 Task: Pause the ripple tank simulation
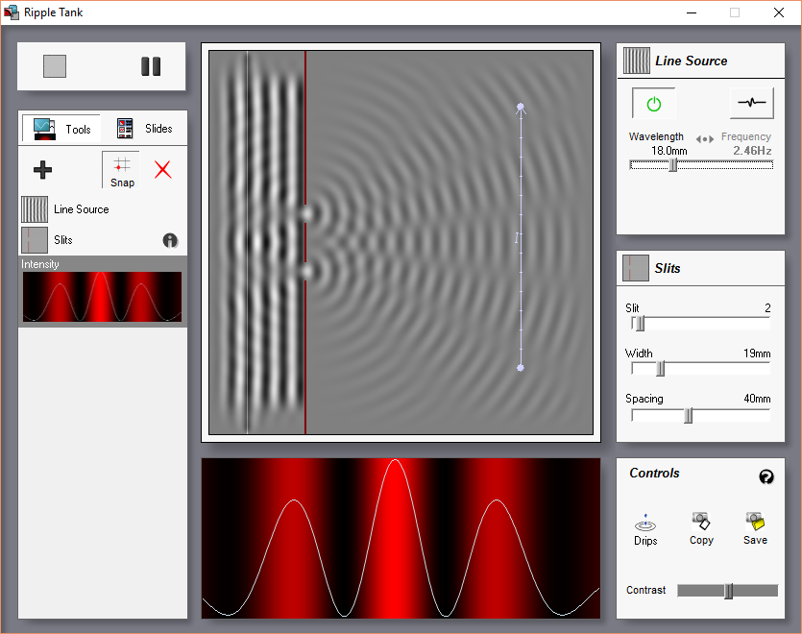coord(151,66)
